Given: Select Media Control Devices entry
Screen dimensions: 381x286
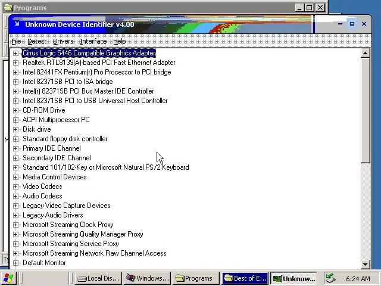Looking at the screenshot, I should [54, 177].
